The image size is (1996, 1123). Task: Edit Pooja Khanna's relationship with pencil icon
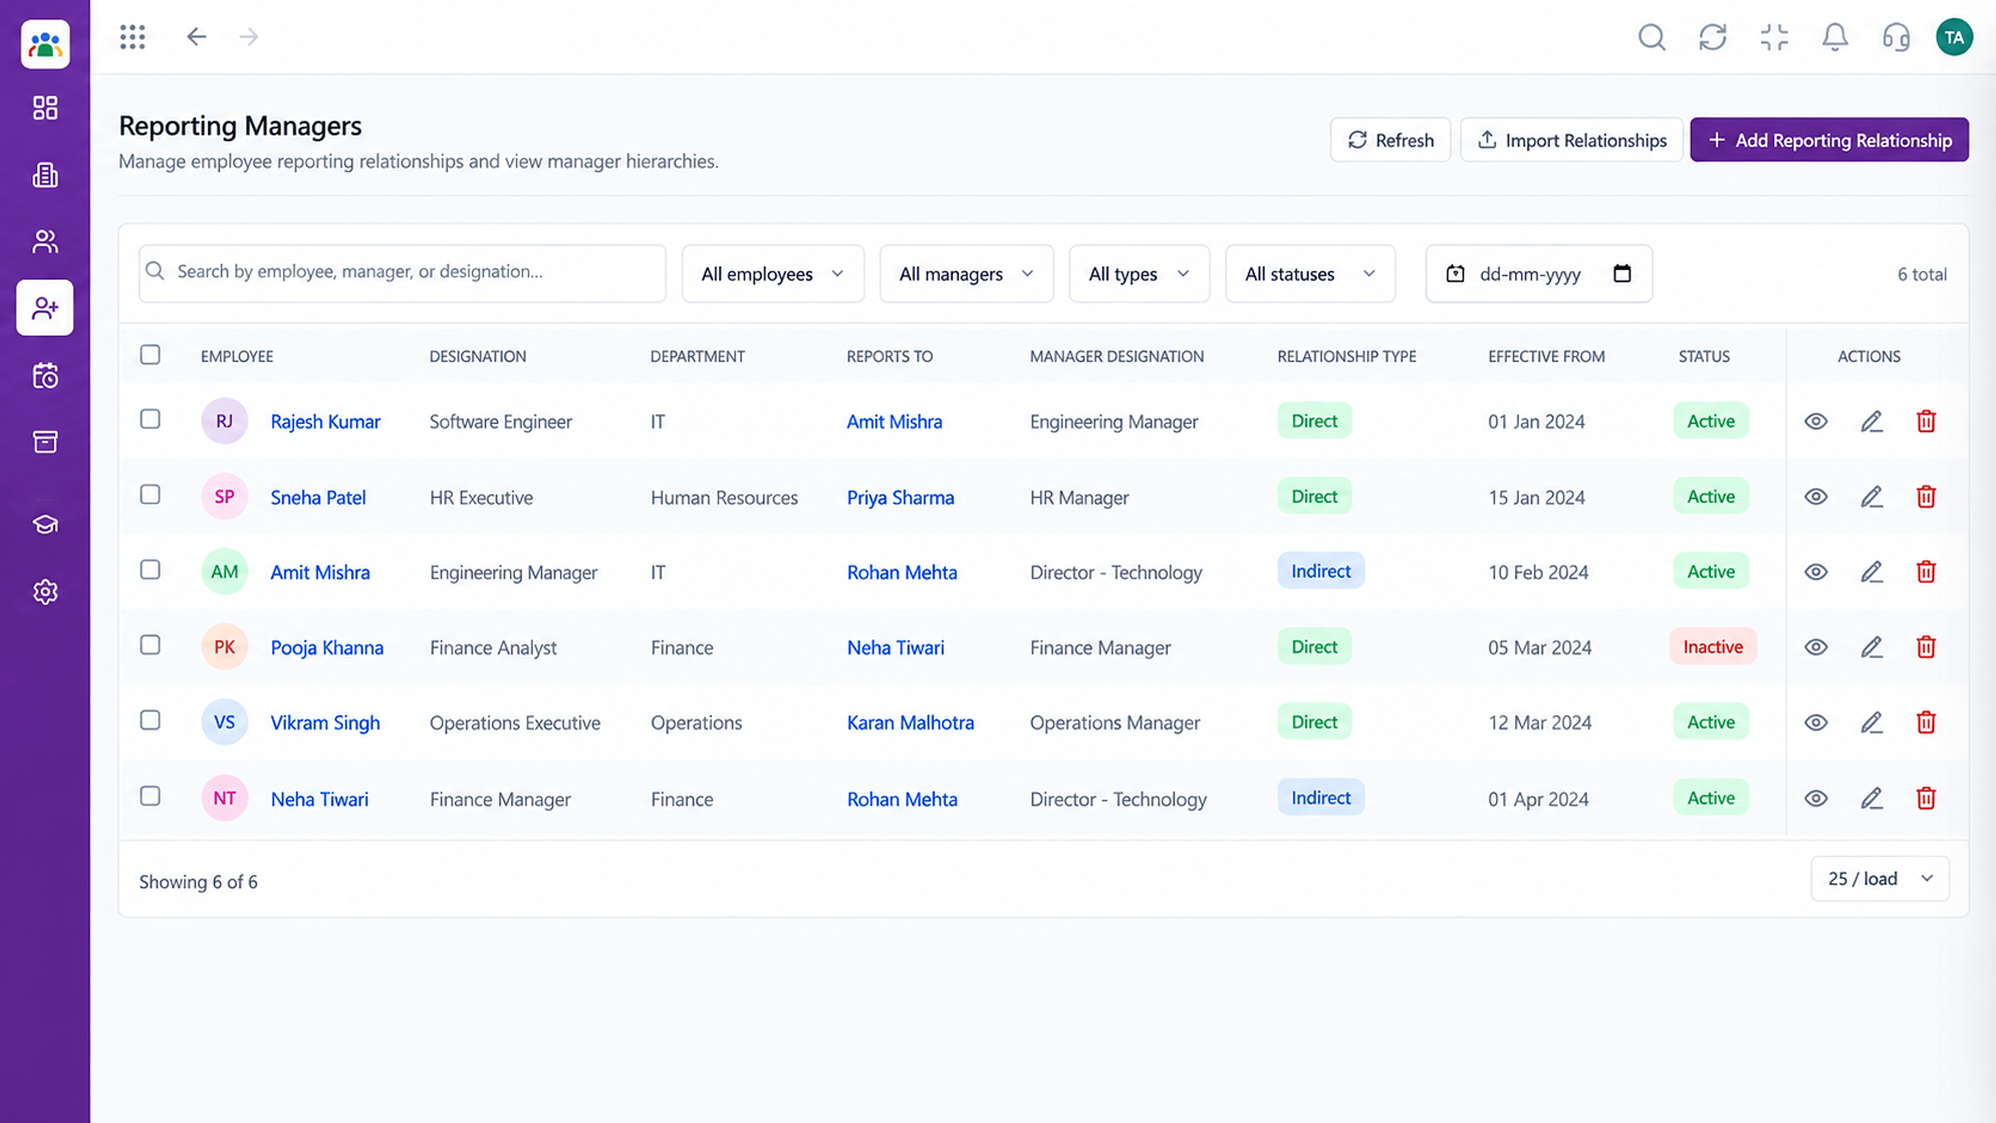(1871, 647)
